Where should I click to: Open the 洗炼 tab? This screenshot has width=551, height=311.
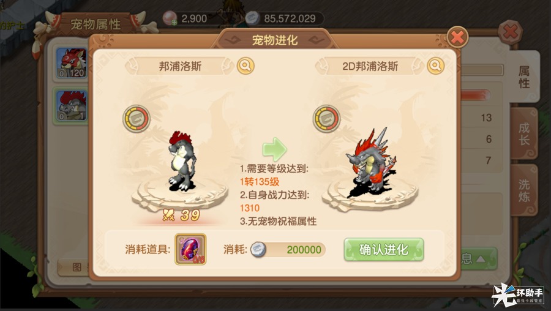(x=524, y=190)
